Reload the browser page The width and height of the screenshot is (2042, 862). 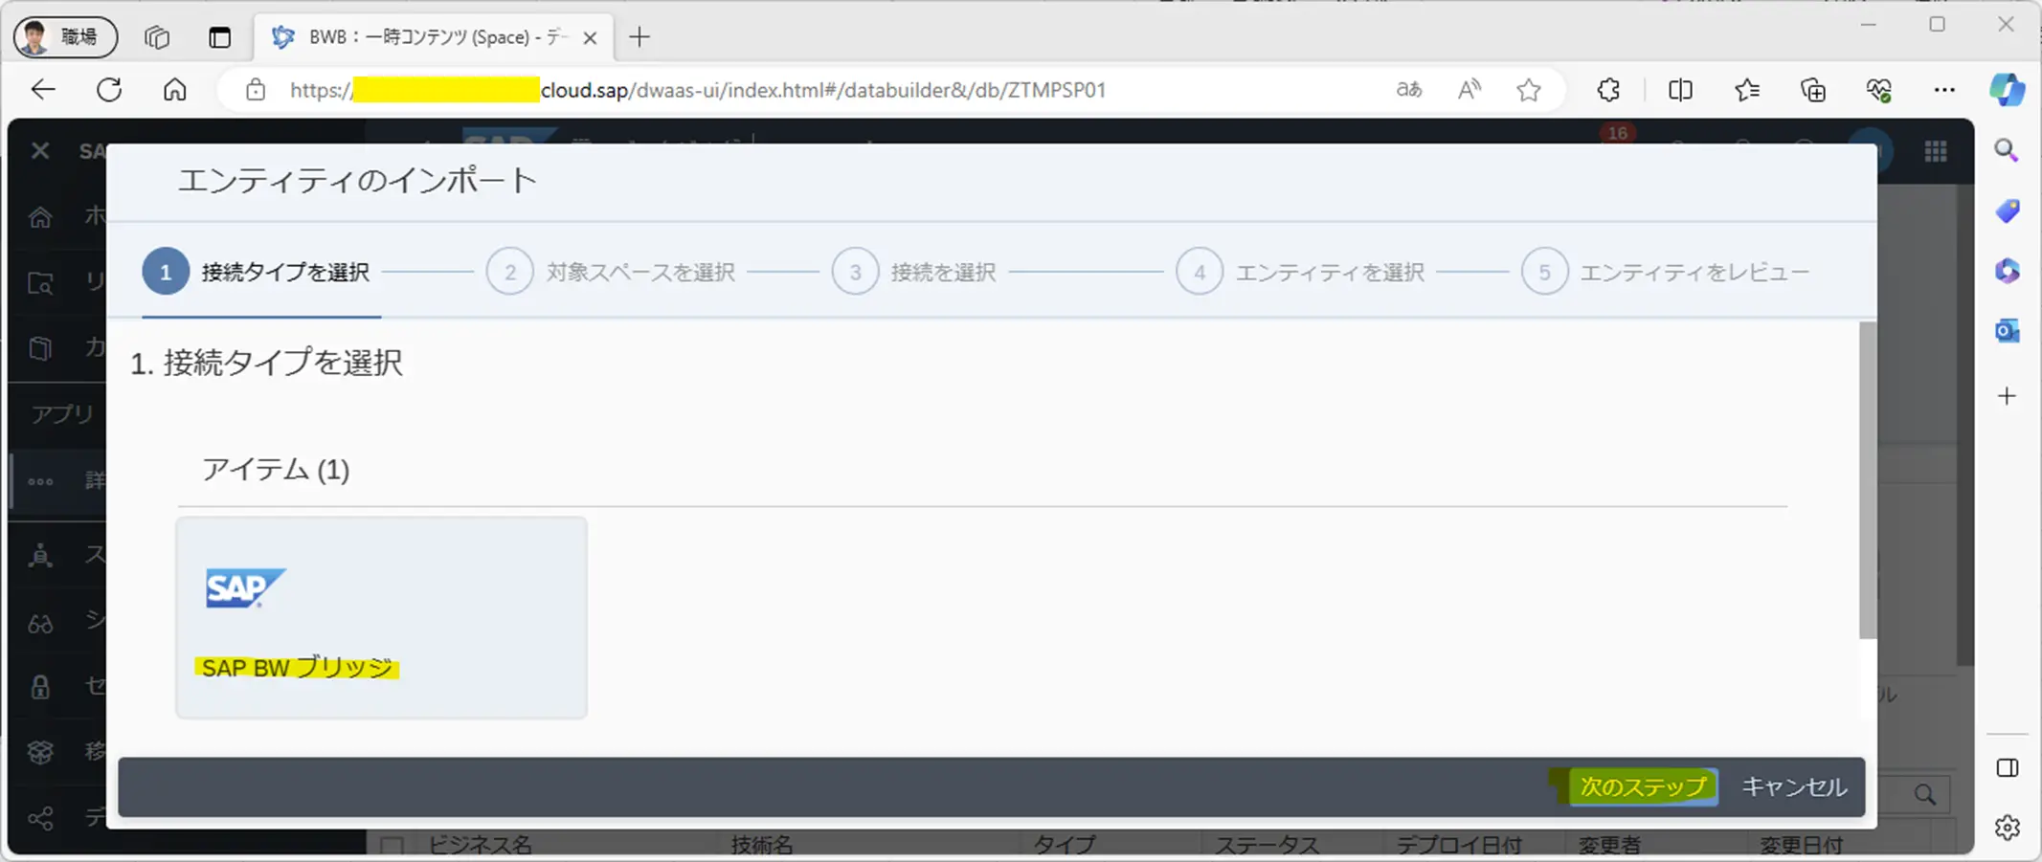[x=109, y=90]
